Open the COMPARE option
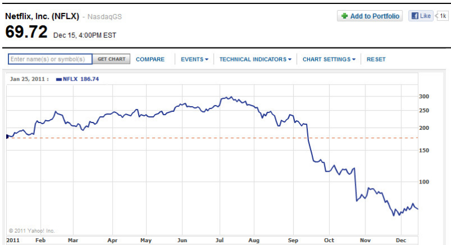The height and width of the screenshot is (245, 451). pyautogui.click(x=150, y=59)
